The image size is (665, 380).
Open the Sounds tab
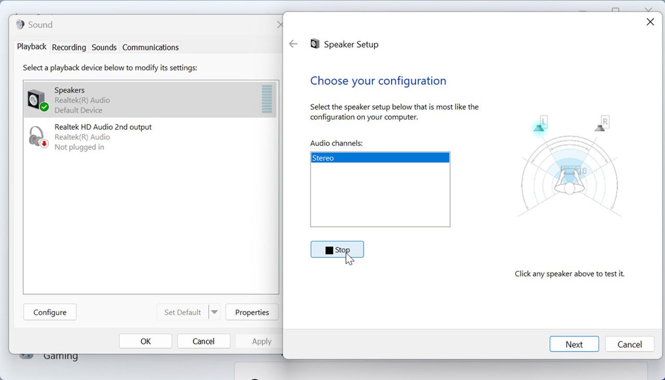pyautogui.click(x=103, y=47)
